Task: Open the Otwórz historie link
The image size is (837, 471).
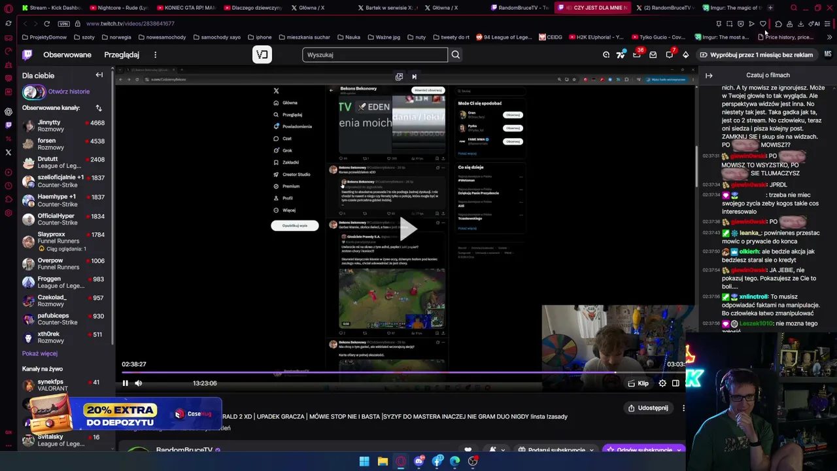Action: (x=69, y=92)
